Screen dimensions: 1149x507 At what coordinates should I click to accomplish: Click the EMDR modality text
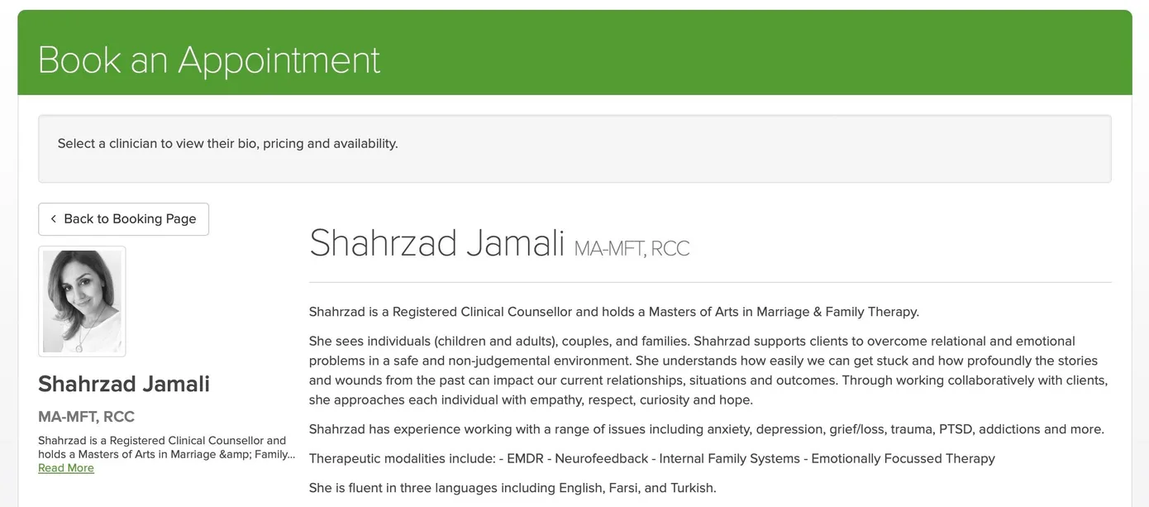coord(526,458)
